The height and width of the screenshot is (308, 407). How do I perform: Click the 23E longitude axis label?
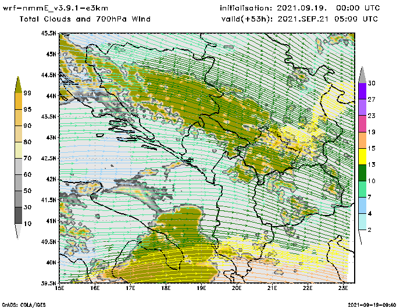click(x=343, y=288)
